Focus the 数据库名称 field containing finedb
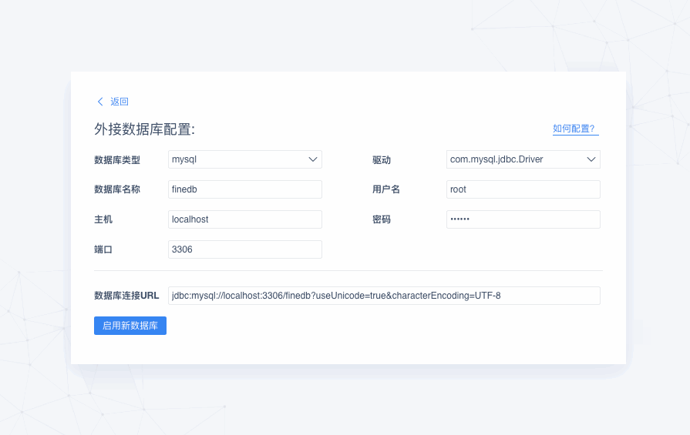690x435 pixels. pos(245,189)
